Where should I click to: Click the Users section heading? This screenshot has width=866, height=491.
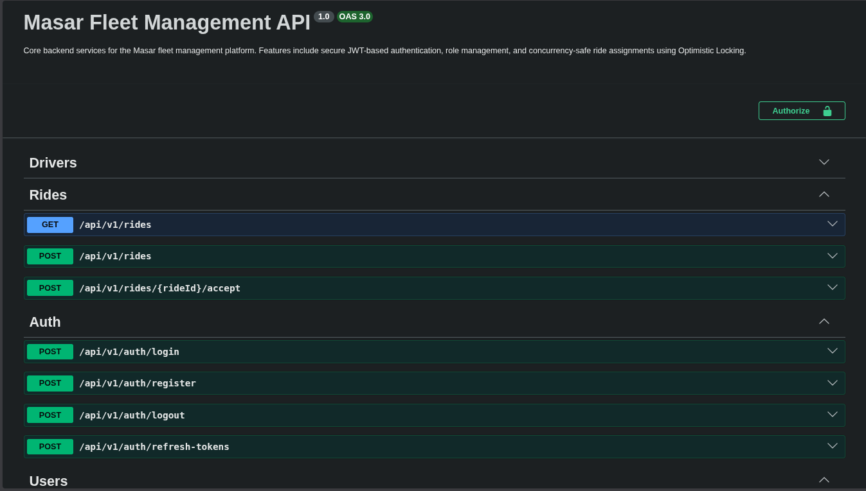pos(48,481)
